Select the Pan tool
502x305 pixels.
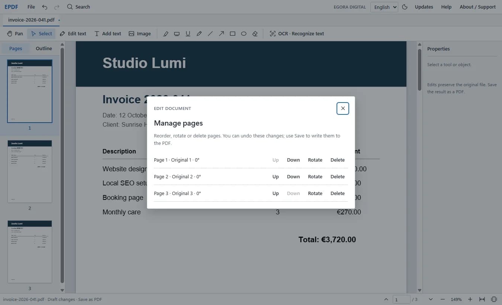tap(15, 33)
